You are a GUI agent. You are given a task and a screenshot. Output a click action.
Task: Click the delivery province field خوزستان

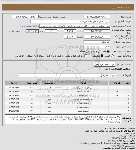pyautogui.click(x=97, y=42)
